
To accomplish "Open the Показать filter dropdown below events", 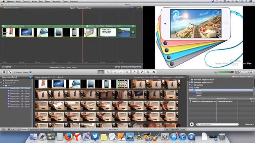I will [41, 129].
